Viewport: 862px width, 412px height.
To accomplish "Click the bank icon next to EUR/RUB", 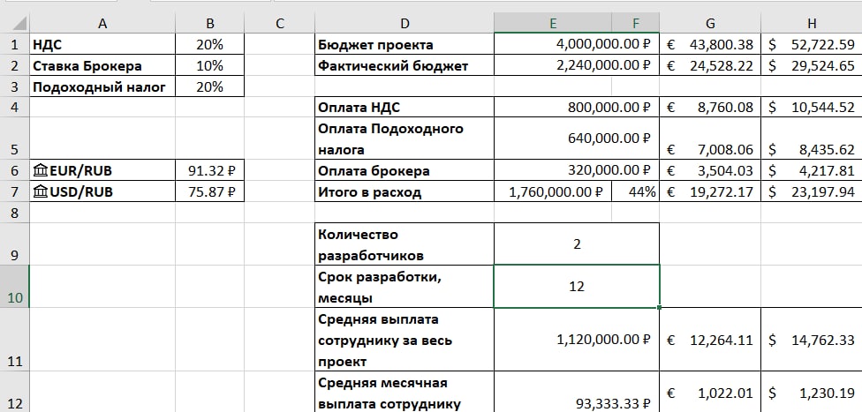I will coord(41,171).
